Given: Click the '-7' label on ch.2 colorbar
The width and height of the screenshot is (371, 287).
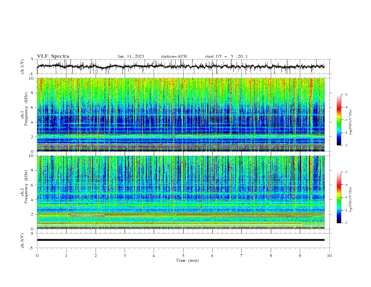Looking at the screenshot, I should [345, 223].
